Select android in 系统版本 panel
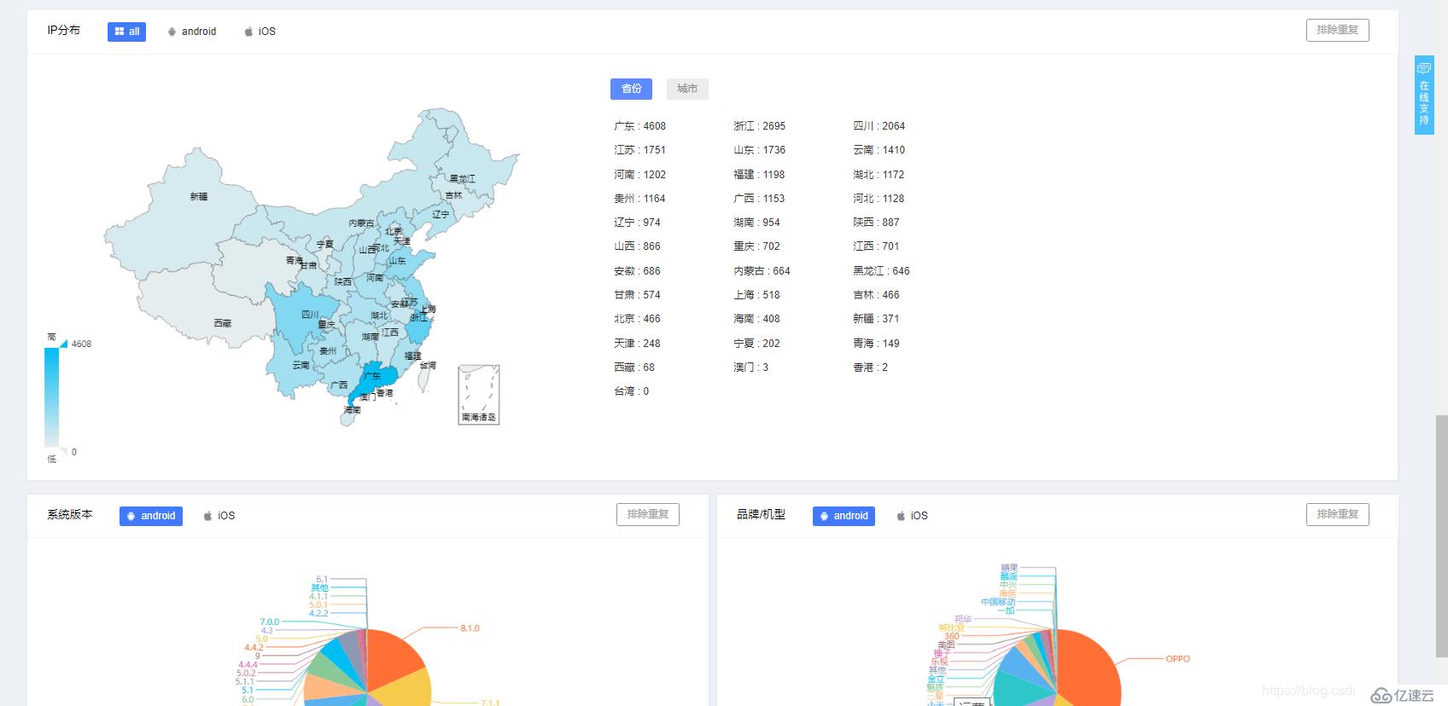The width and height of the screenshot is (1448, 706). point(151,516)
